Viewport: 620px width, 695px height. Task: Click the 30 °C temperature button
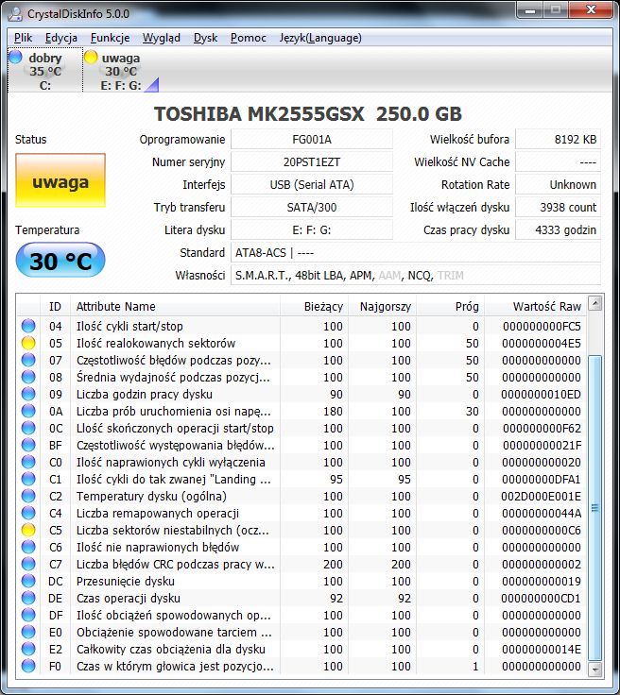coord(60,261)
